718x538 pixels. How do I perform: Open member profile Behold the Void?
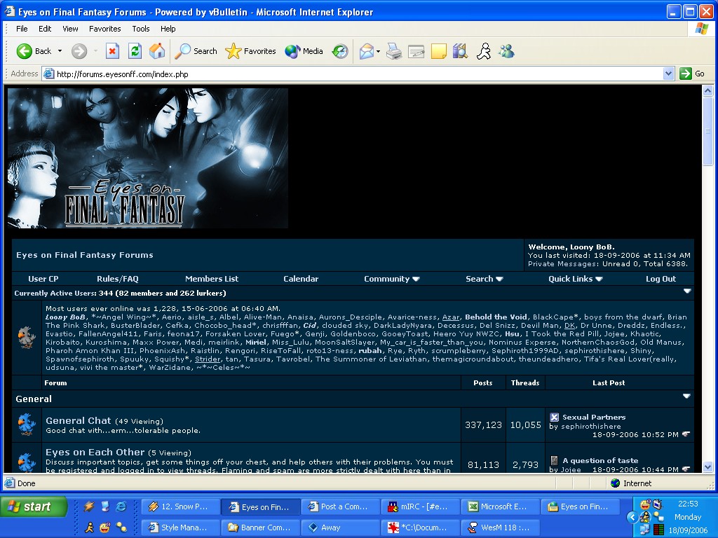point(496,317)
